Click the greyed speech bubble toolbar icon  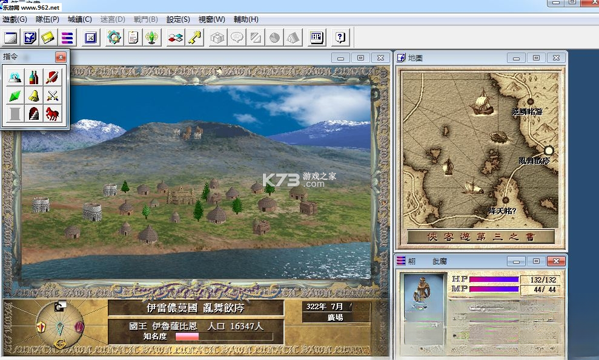pyautogui.click(x=236, y=38)
